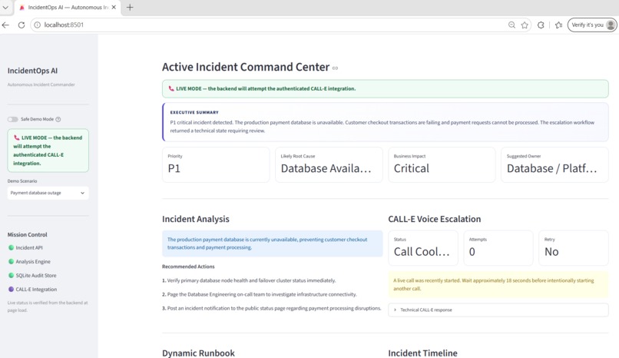
Task: Click the 'Autonomous Incident Commander' subtitle
Action: tap(41, 85)
